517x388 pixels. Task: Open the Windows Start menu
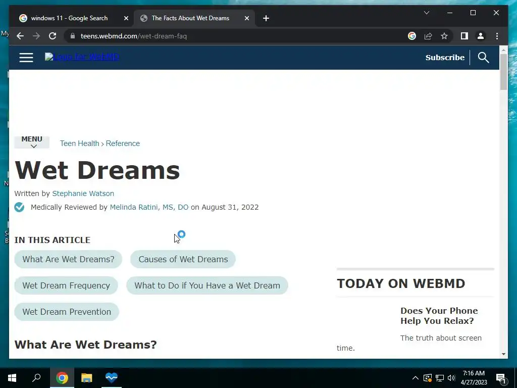click(x=12, y=378)
